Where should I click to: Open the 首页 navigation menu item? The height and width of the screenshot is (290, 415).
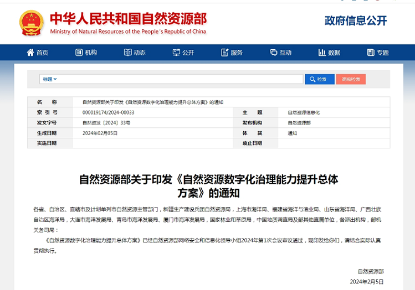point(43,53)
